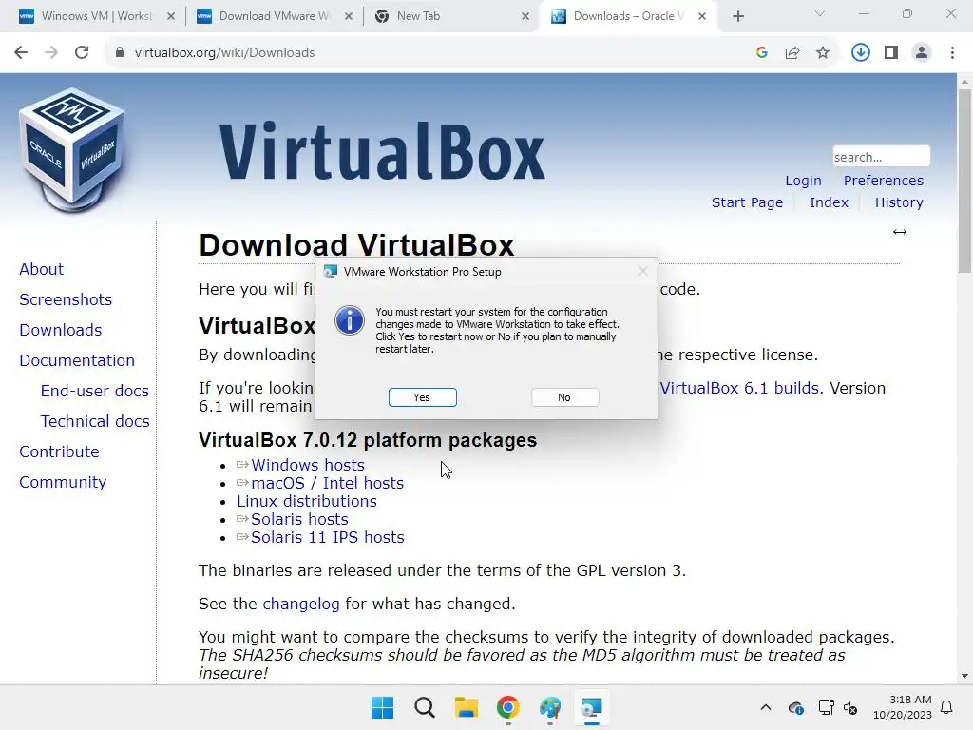Go back to the previous page
The height and width of the screenshot is (730, 973).
point(21,53)
